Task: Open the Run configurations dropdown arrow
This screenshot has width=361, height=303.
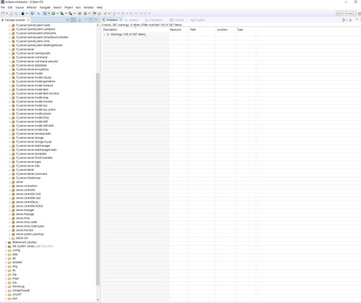Action: coord(57,13)
